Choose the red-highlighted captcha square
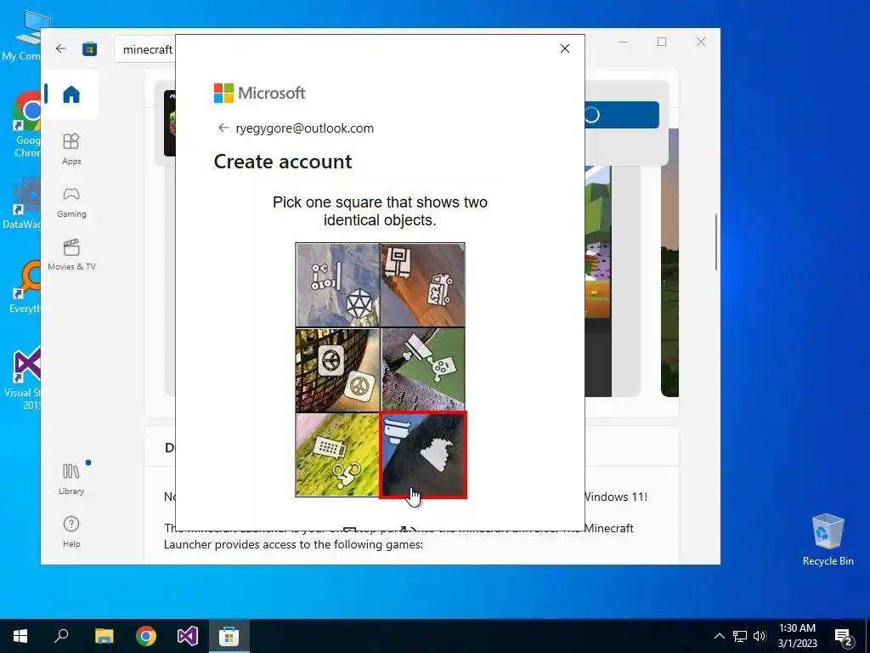This screenshot has width=870, height=653. [x=423, y=455]
